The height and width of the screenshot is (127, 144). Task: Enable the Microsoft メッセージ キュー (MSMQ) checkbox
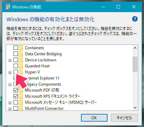[x=16, y=102]
